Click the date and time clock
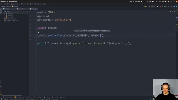 point(135,1)
